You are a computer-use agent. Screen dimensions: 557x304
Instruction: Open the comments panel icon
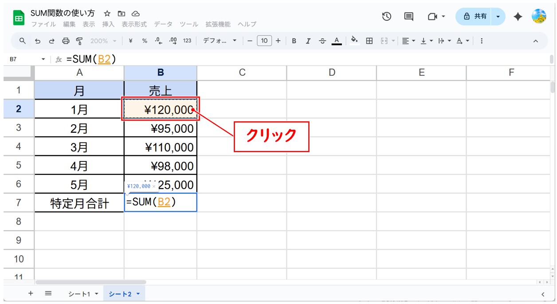[408, 16]
